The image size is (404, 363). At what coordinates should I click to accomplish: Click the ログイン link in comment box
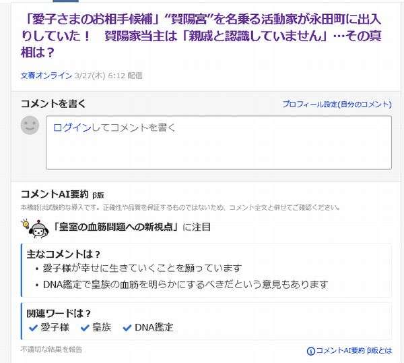[72, 128]
